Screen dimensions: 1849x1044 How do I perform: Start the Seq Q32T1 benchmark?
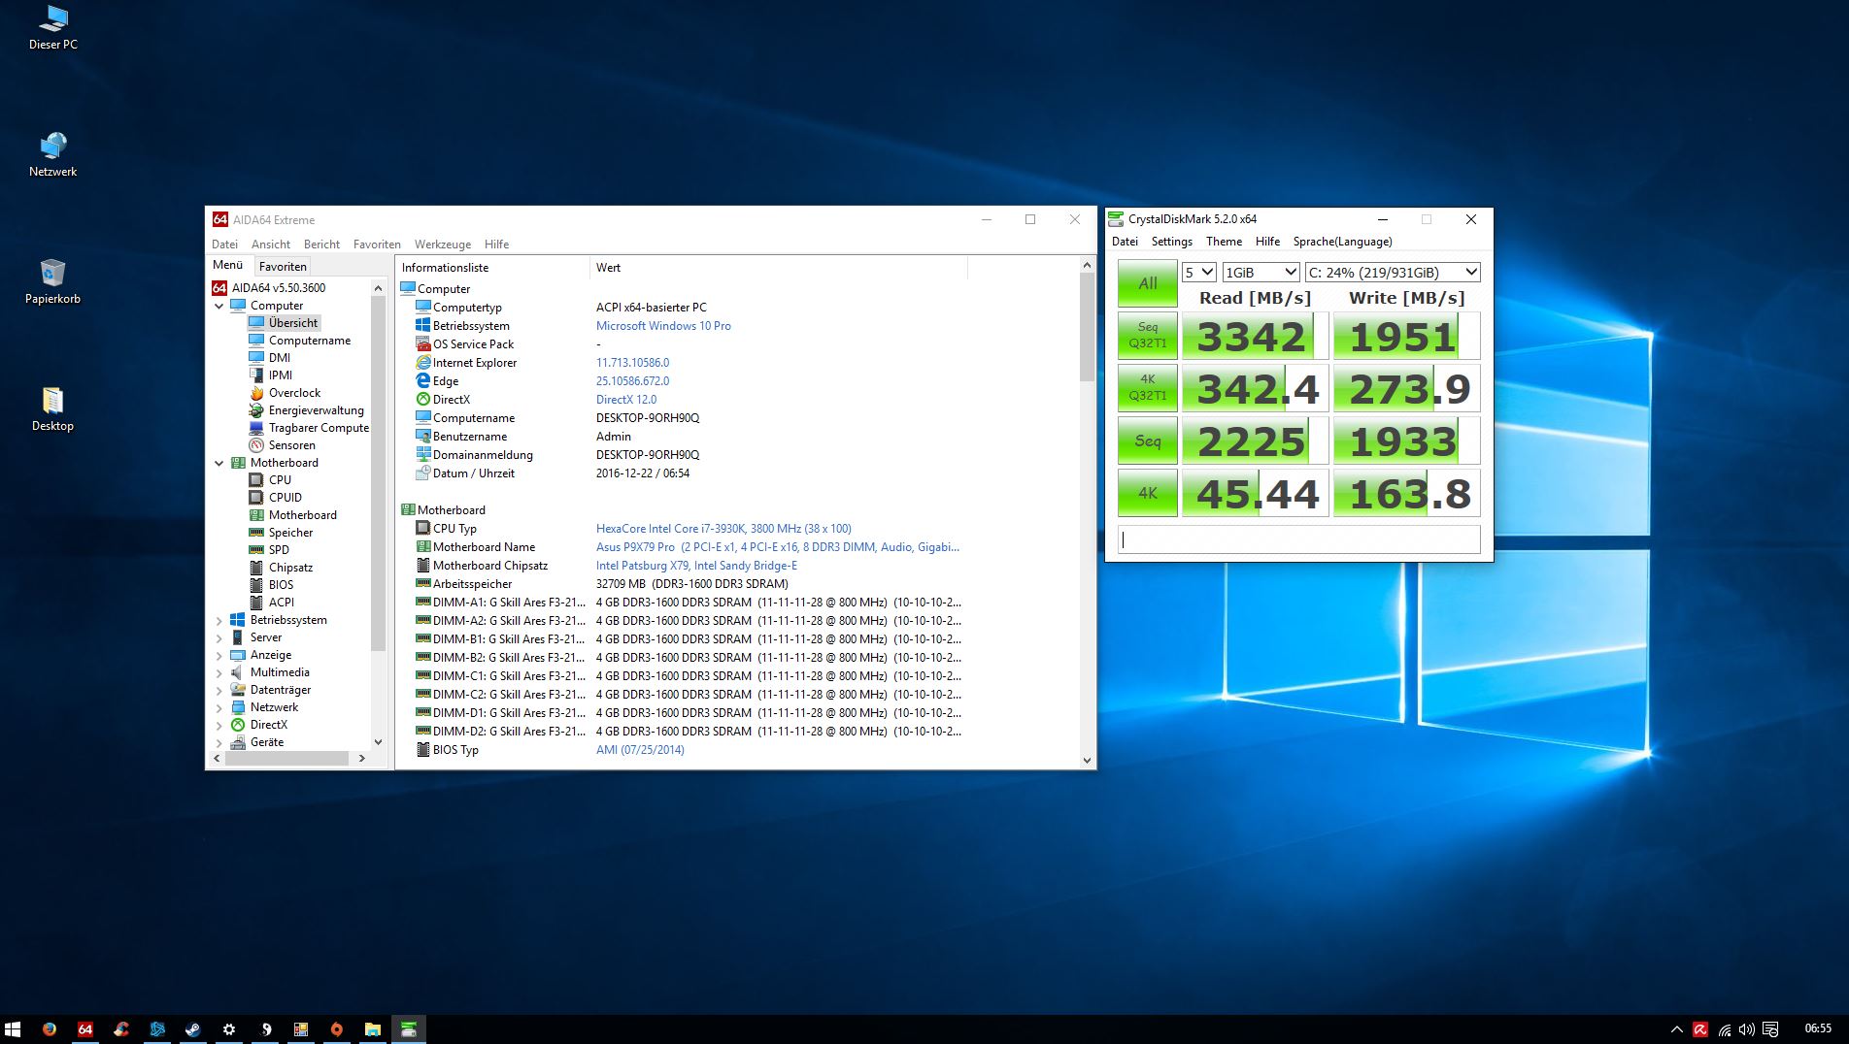[1148, 336]
